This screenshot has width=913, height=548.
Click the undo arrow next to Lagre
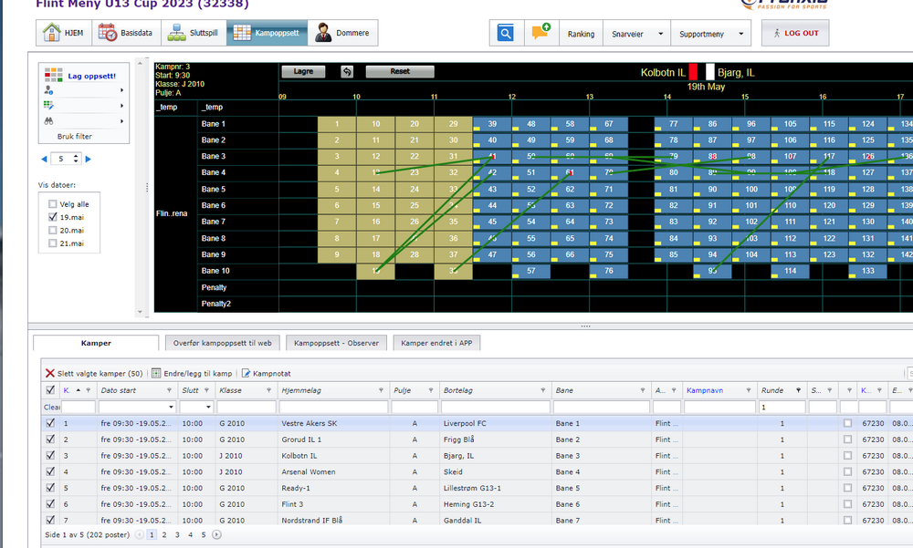[x=347, y=71]
